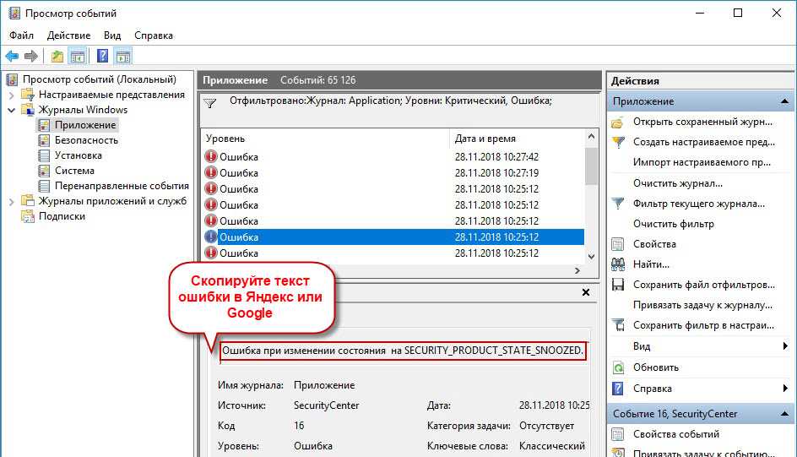Click Очистить фильтр in Actions pane
The height and width of the screenshot is (457, 797).
673,224
